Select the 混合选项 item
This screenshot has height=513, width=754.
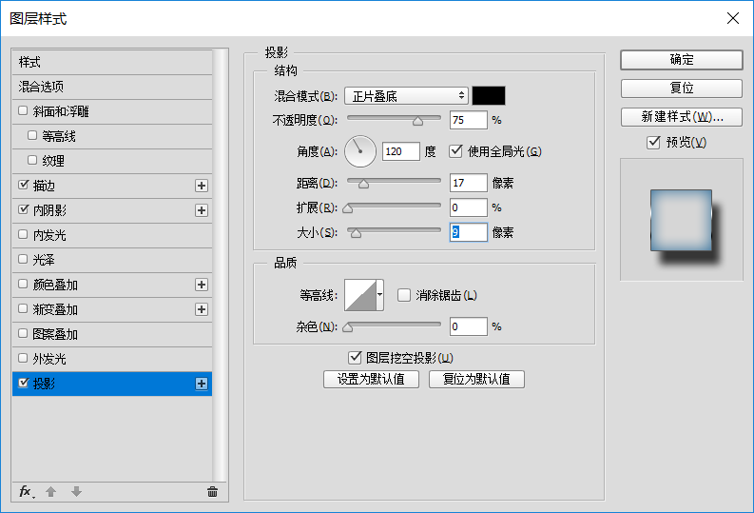[x=112, y=87]
